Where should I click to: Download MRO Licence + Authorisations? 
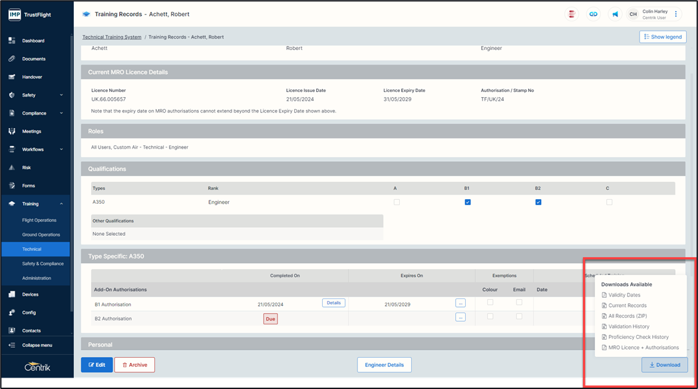click(640, 348)
